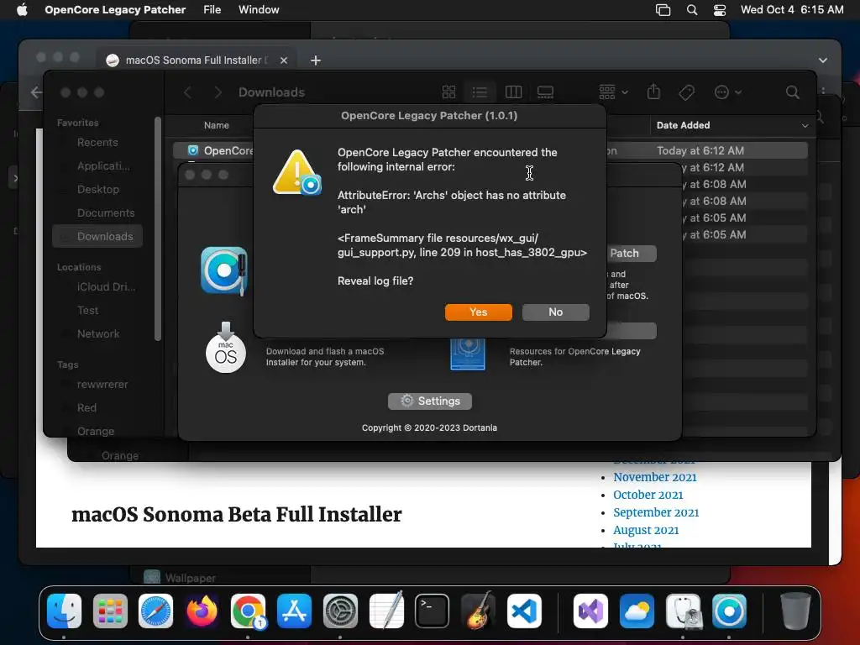This screenshot has width=860, height=645.
Task: Open the OpenCore Legacy Patcher app menu
Action: [x=115, y=10]
